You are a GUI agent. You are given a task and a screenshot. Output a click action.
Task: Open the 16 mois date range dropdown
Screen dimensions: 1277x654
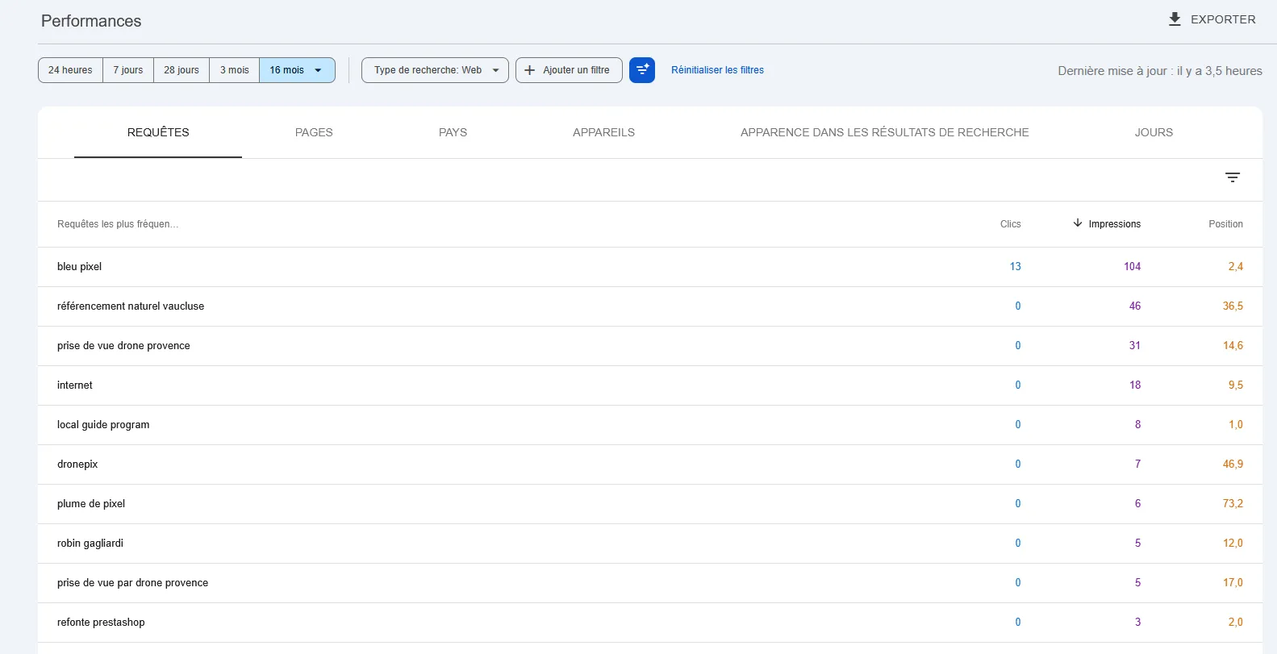pyautogui.click(x=297, y=70)
